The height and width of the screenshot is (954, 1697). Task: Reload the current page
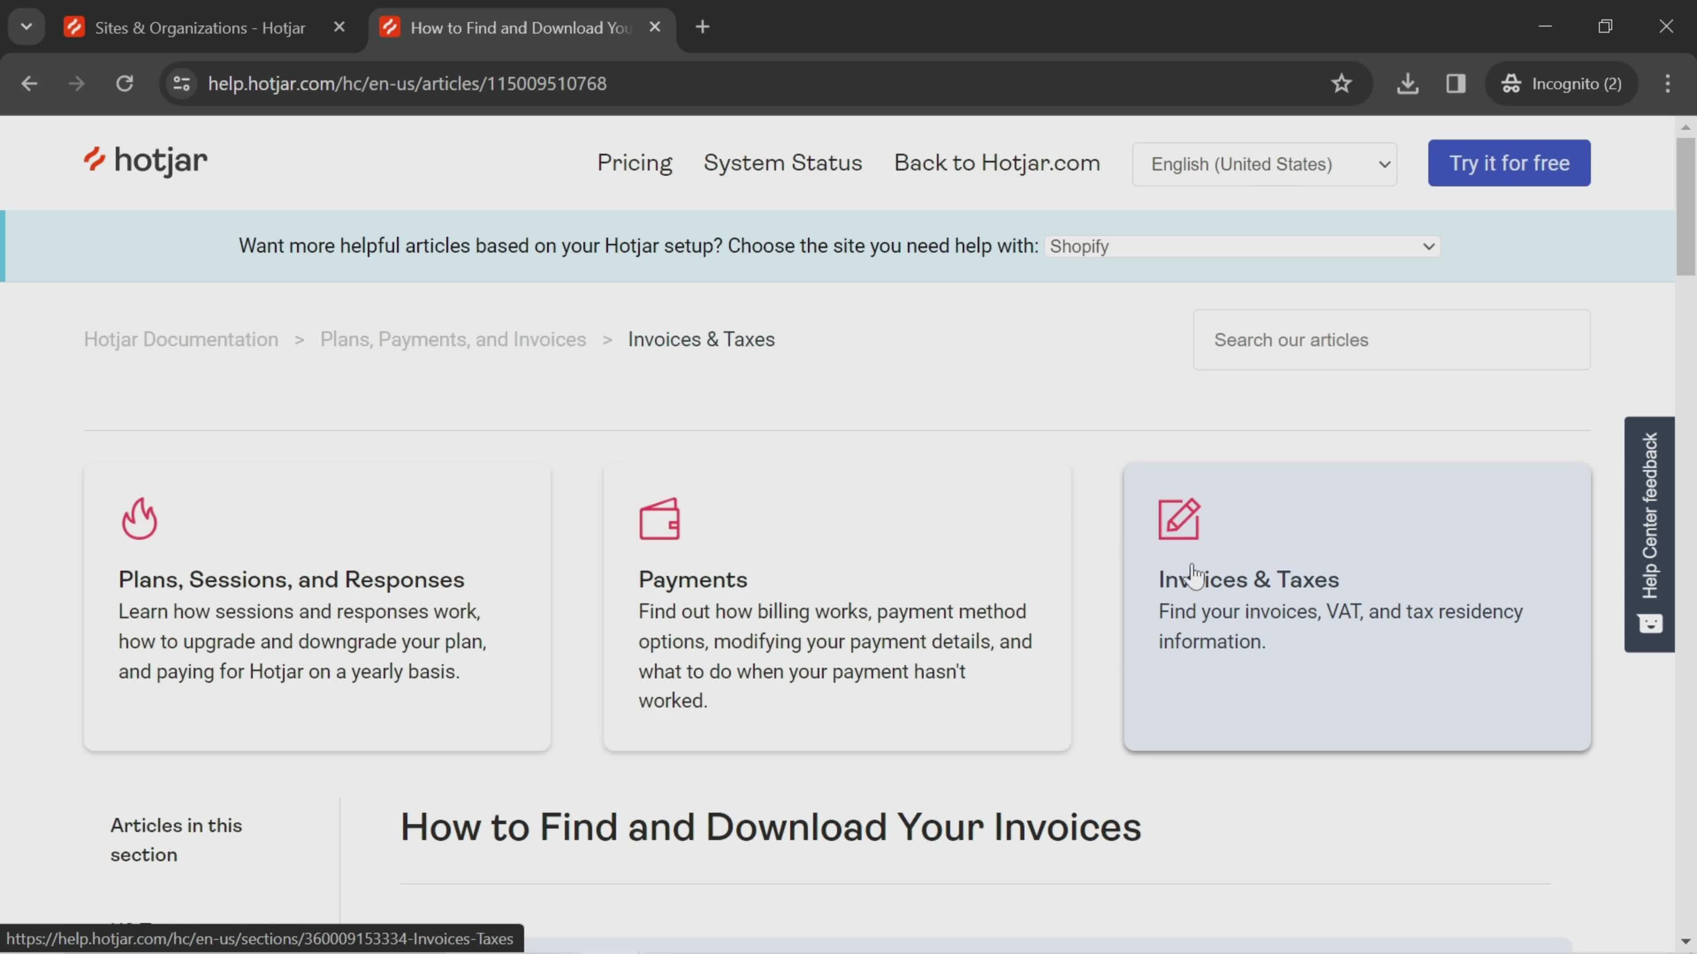[125, 83]
